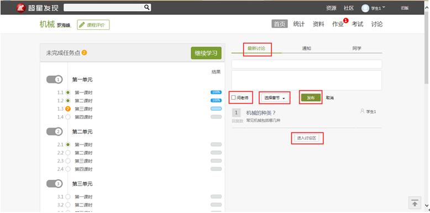The height and width of the screenshot is (213, 430).
Task: Click the orange unfinished tasks badge
Action: point(84,53)
